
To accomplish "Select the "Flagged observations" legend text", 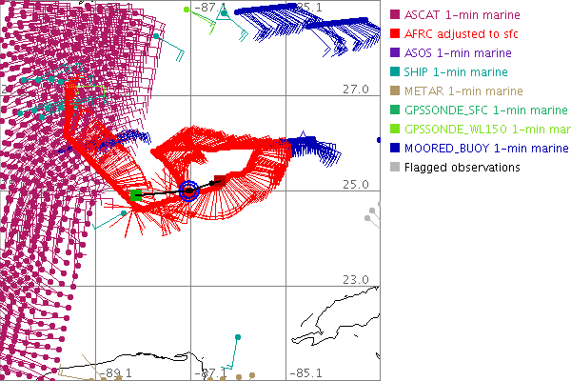I will (x=462, y=168).
